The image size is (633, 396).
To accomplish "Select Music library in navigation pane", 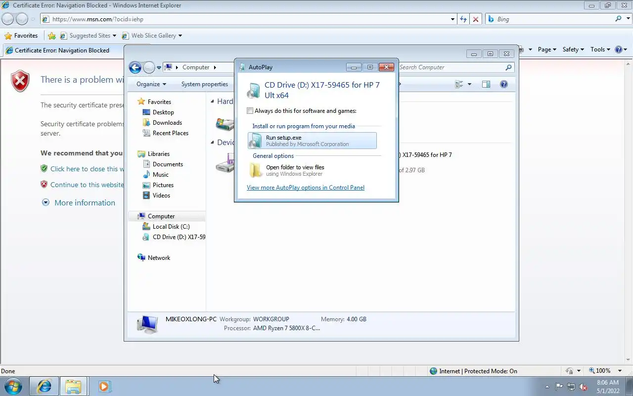I will (161, 175).
